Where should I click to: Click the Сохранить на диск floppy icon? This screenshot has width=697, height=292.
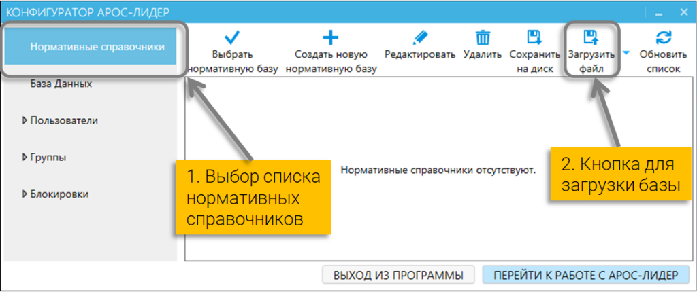click(x=535, y=38)
